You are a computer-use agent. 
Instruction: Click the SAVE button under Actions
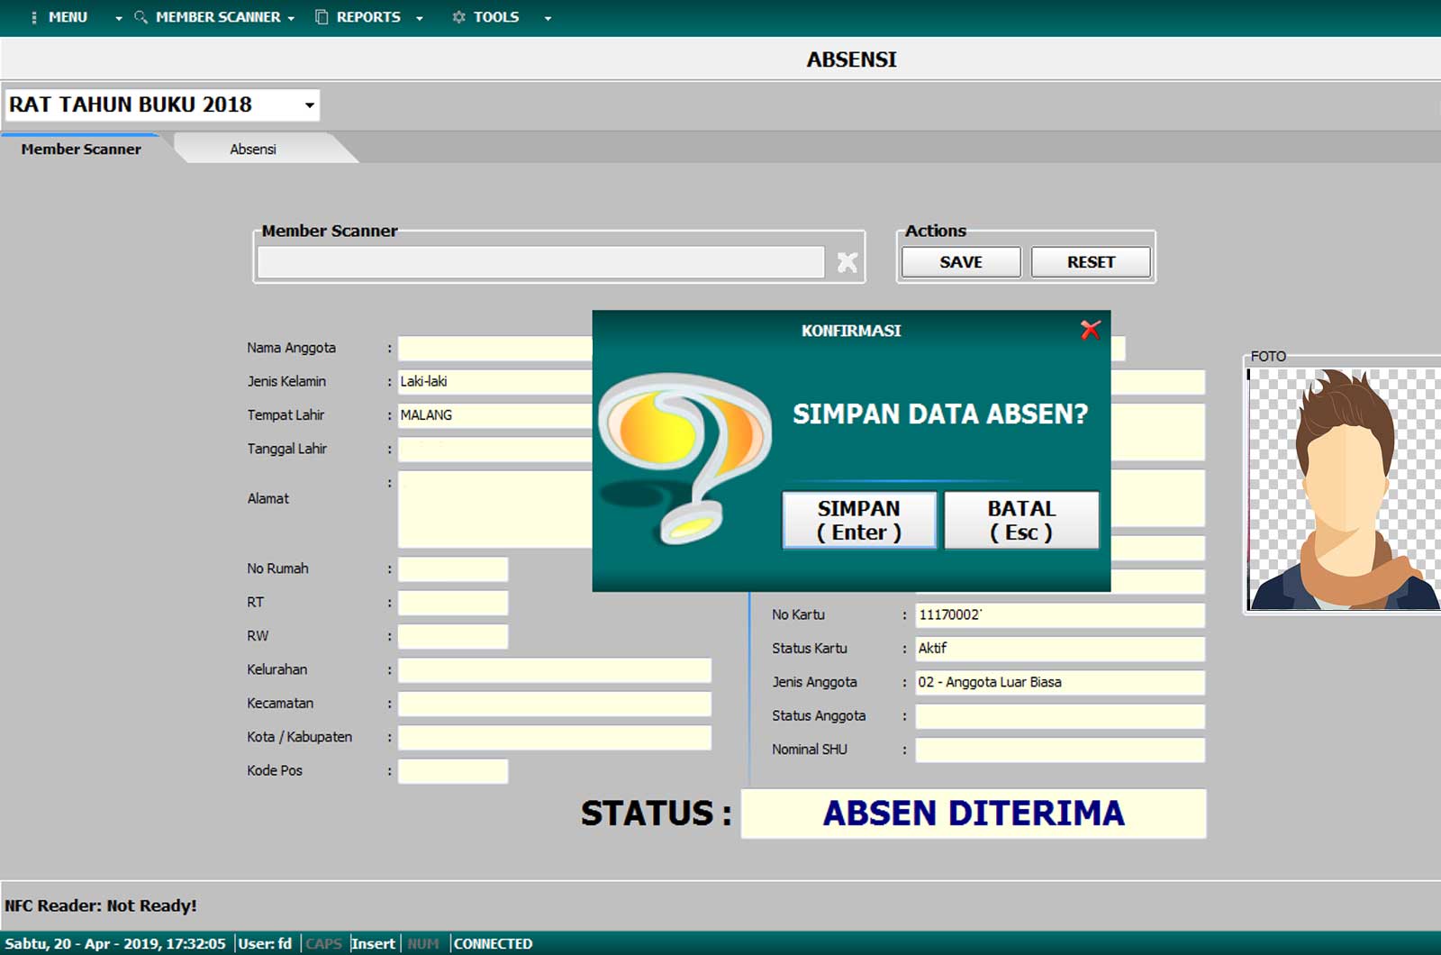(961, 262)
